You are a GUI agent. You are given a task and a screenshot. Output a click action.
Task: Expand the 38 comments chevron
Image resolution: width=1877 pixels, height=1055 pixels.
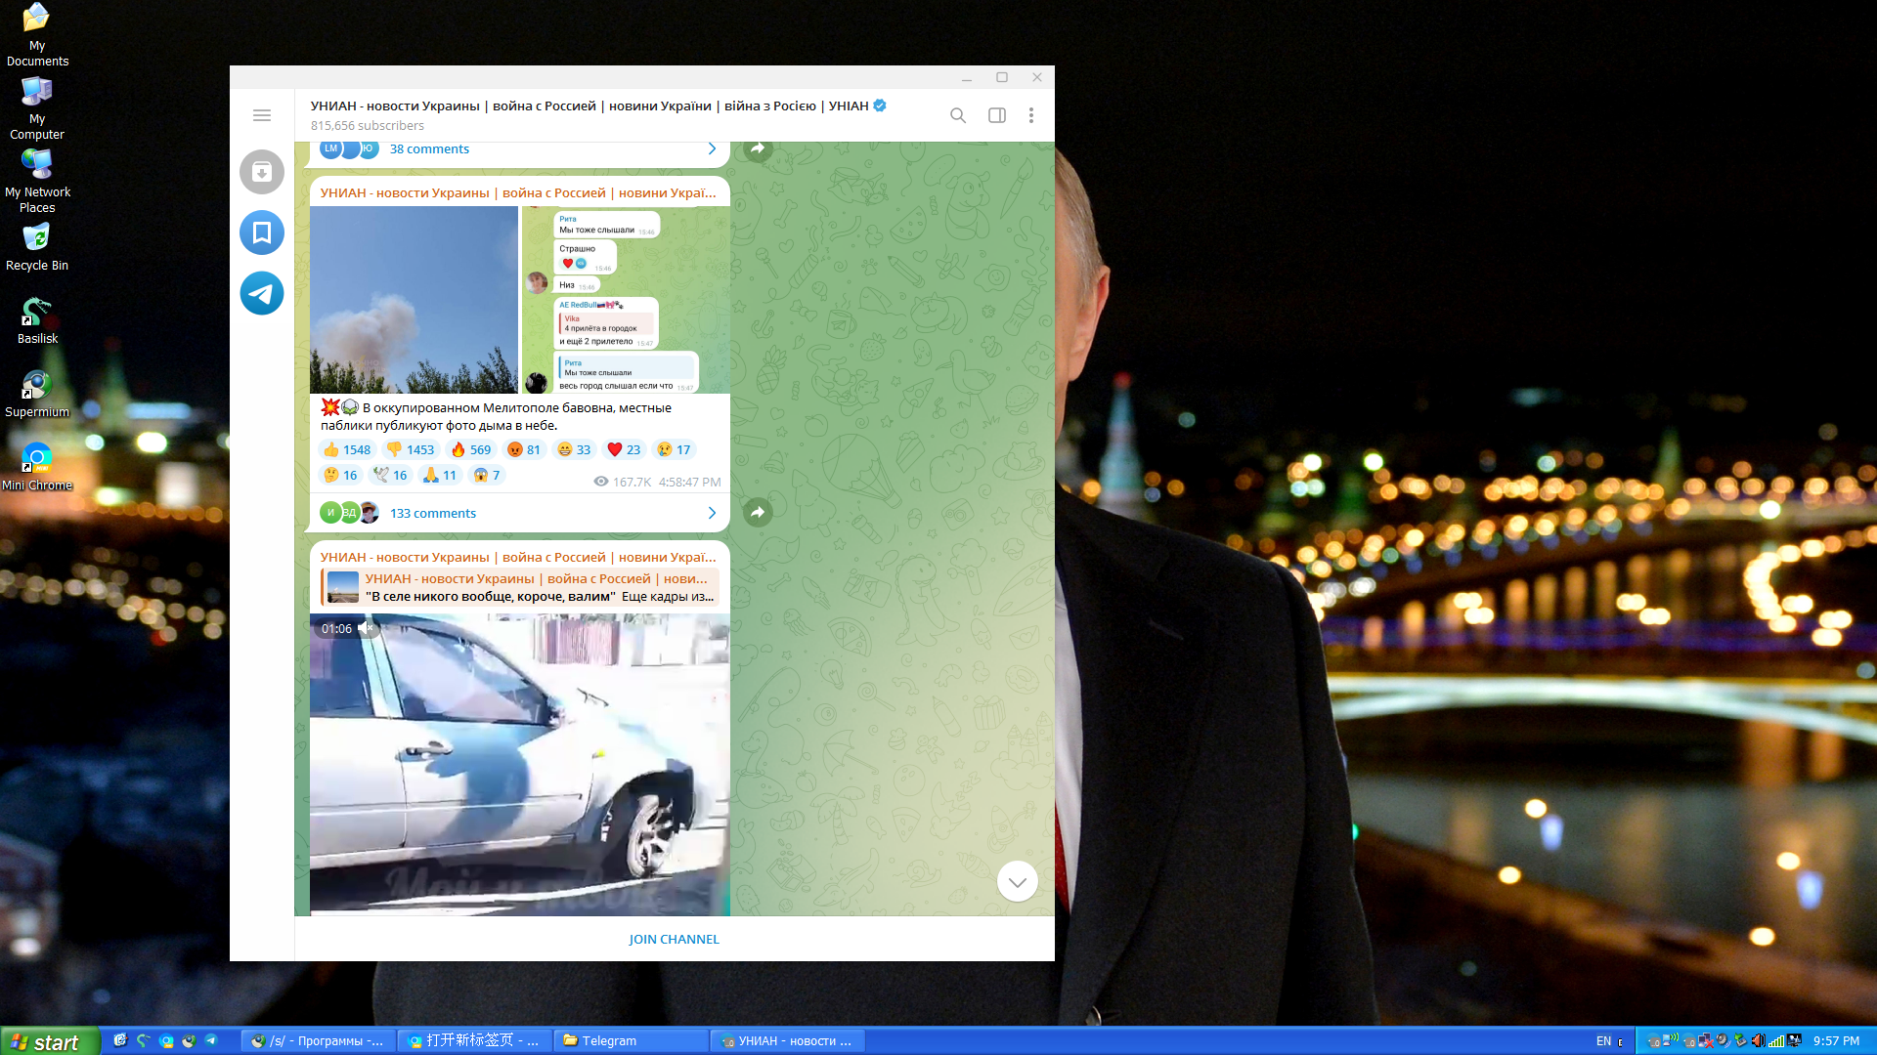point(711,148)
